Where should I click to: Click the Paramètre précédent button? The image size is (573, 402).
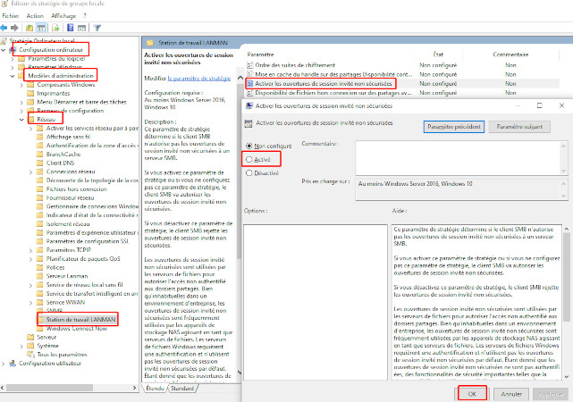pyautogui.click(x=454, y=127)
